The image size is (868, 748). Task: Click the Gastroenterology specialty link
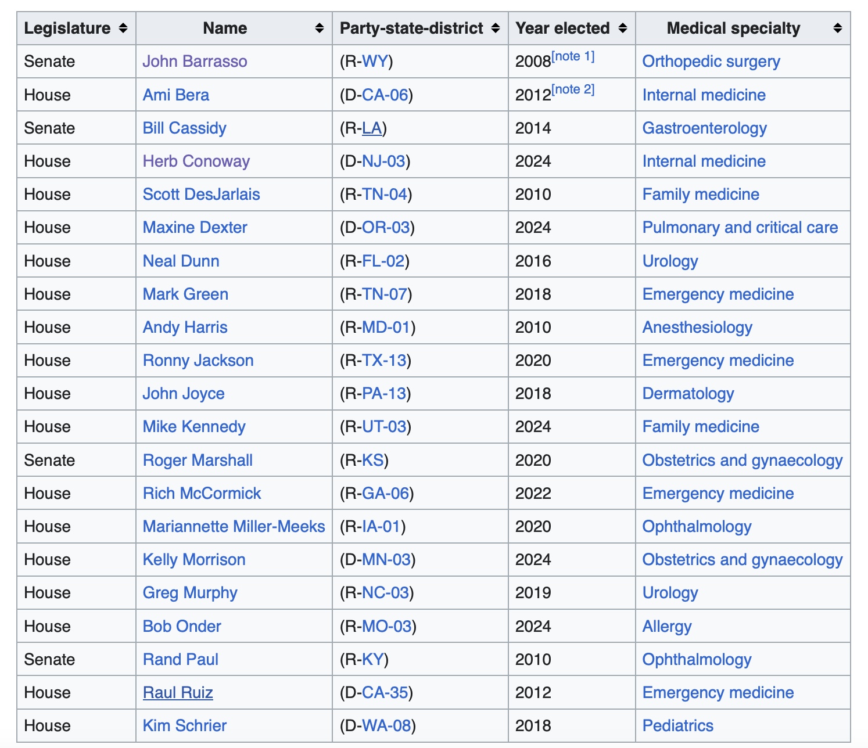(704, 128)
